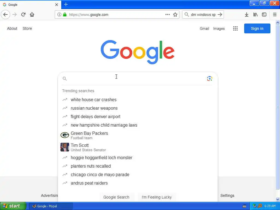Switch to Google - Mypal taskbar item
The width and height of the screenshot is (280, 210).
pos(51,206)
